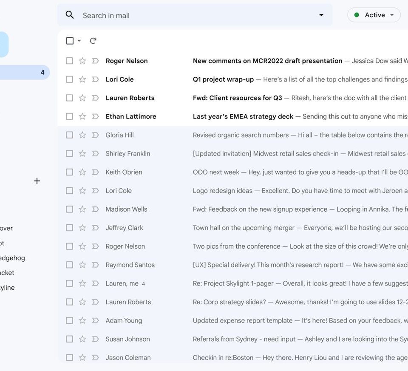Screen dimensions: 408x371
Task: Click the refresh inbox icon
Action: coord(93,41)
